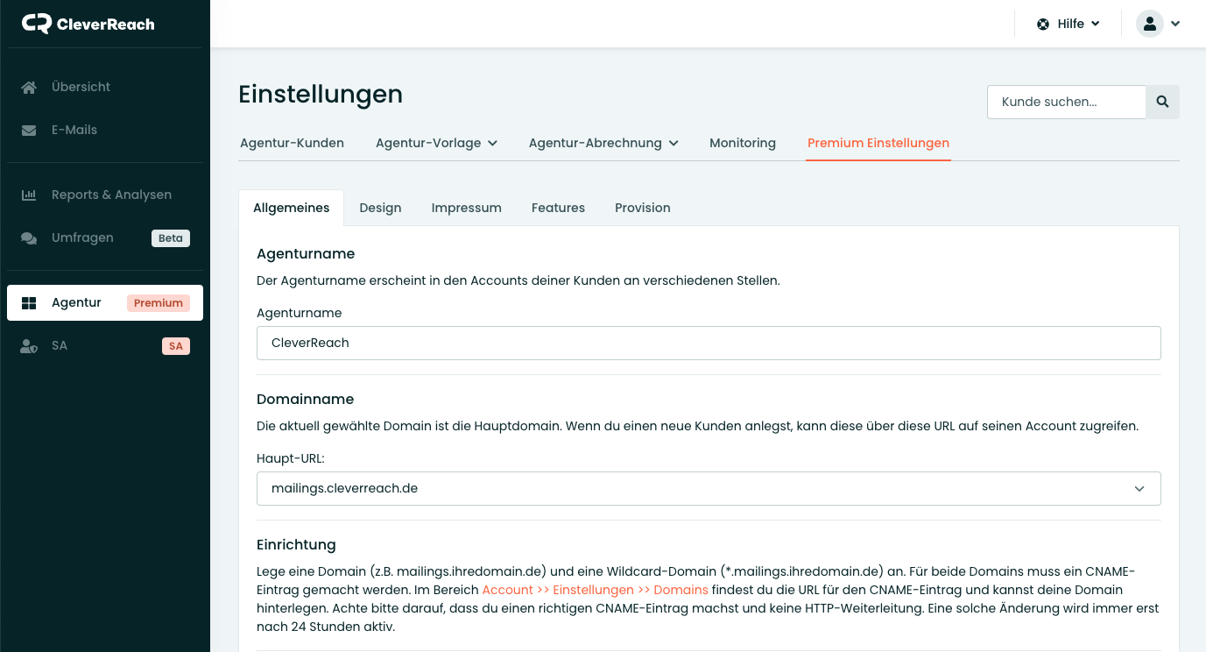Screen dimensions: 1206x652
Task: Click the Agentur grid icon
Action: [29, 302]
